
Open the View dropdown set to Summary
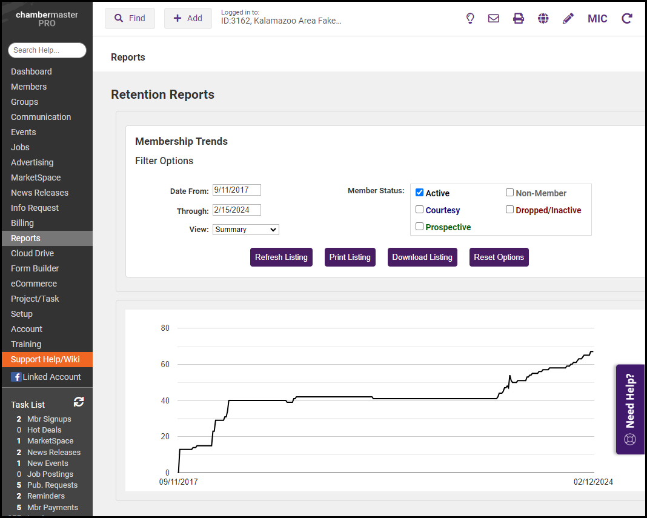click(x=245, y=230)
